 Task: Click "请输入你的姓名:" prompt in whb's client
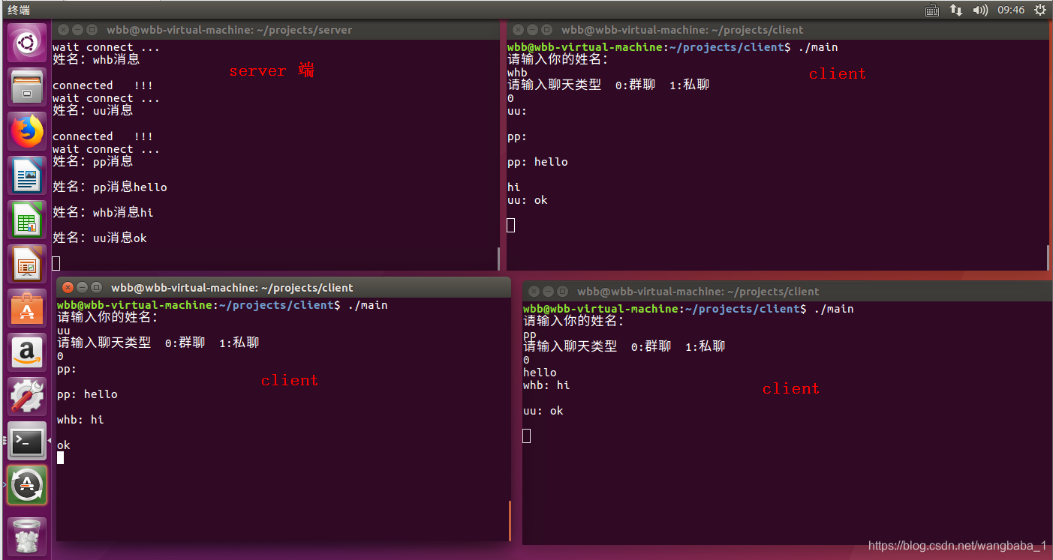[x=558, y=59]
